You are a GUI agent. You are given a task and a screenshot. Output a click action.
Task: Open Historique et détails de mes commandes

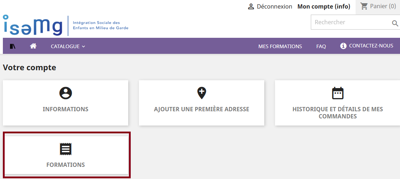(x=338, y=113)
